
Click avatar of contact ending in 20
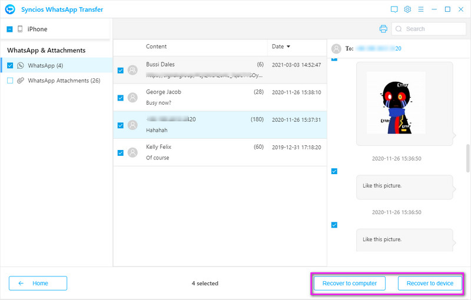(x=132, y=125)
